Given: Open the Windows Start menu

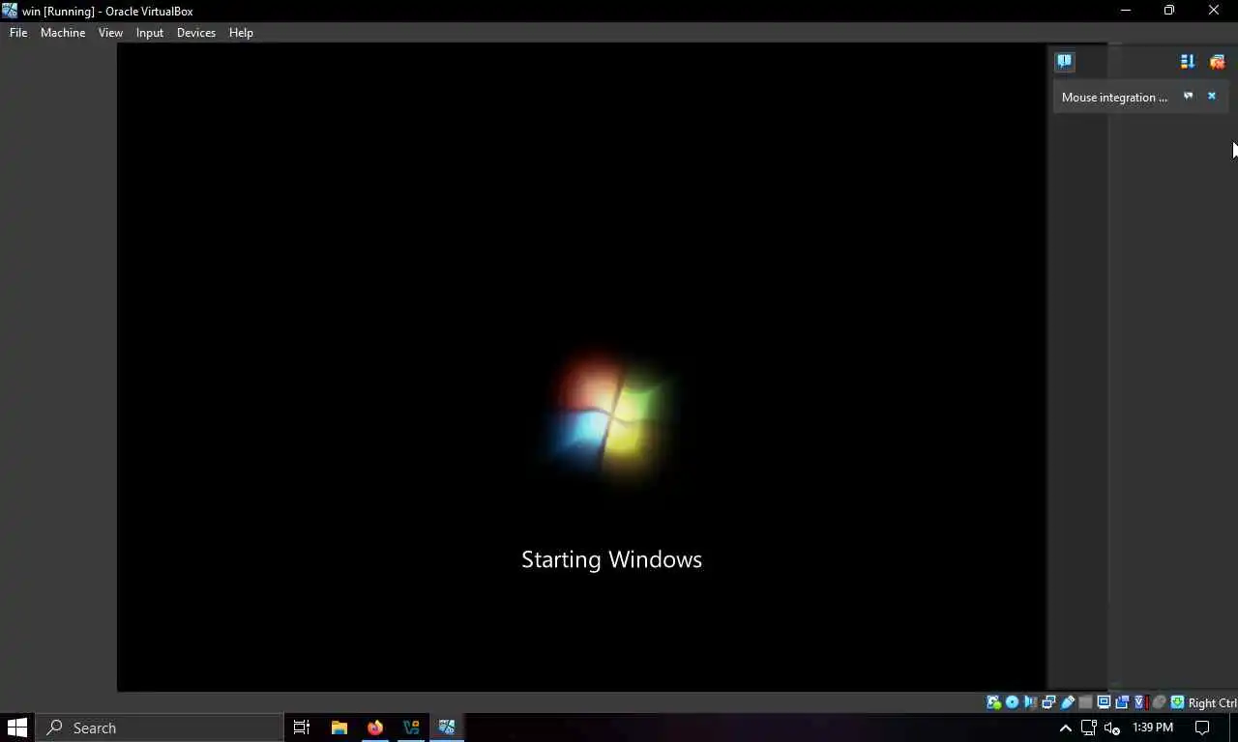Looking at the screenshot, I should pyautogui.click(x=17, y=728).
